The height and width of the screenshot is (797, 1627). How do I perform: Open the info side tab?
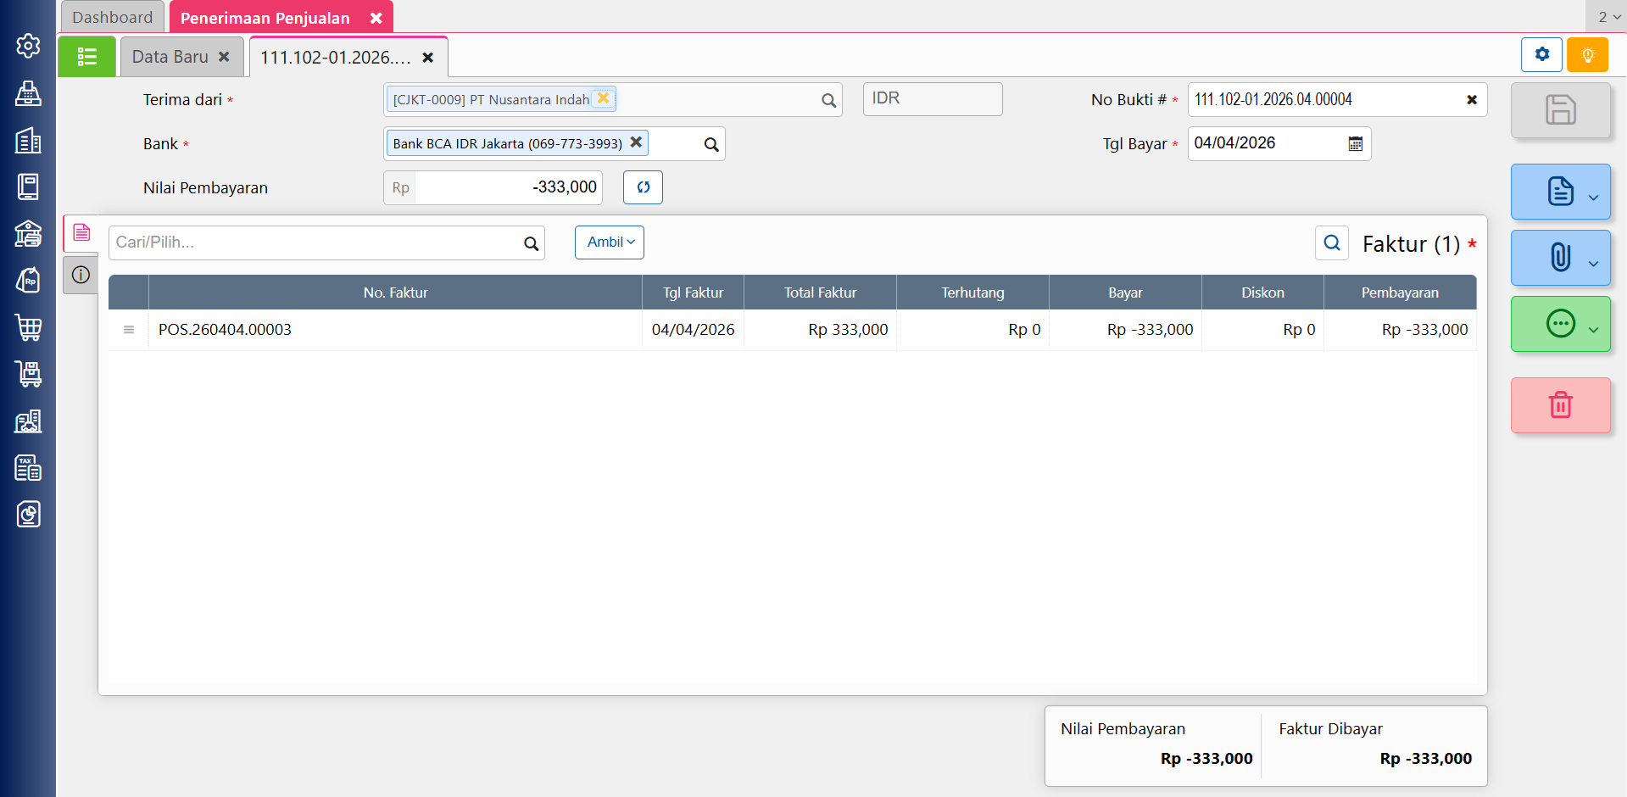(x=81, y=275)
